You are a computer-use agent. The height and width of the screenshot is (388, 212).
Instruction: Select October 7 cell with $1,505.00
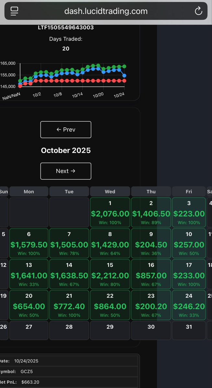click(x=69, y=243)
